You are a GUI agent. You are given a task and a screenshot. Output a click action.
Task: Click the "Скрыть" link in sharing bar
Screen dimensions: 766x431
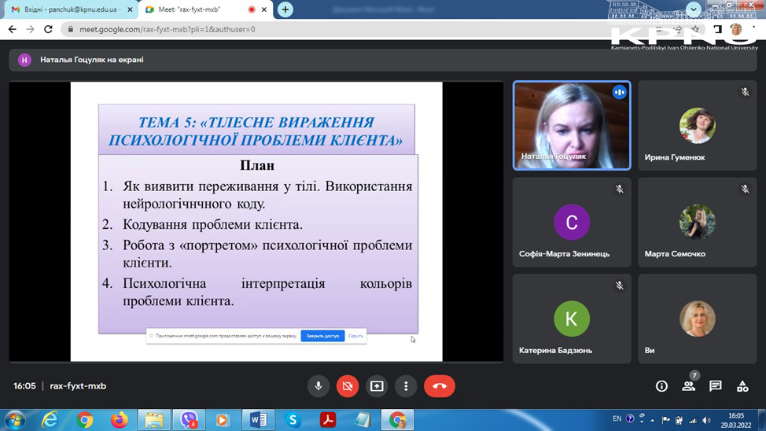coord(355,336)
